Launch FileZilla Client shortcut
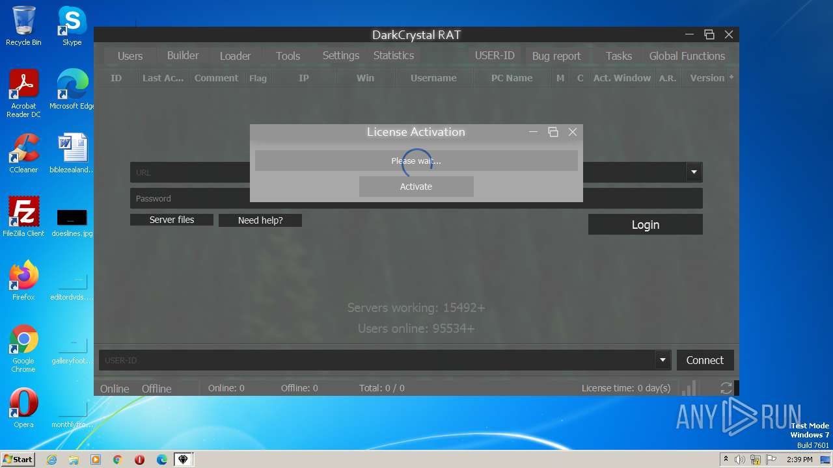The image size is (833, 468). pyautogui.click(x=23, y=217)
